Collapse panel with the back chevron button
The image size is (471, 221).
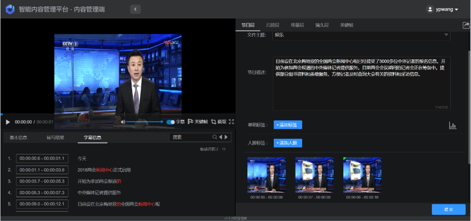click(135, 9)
